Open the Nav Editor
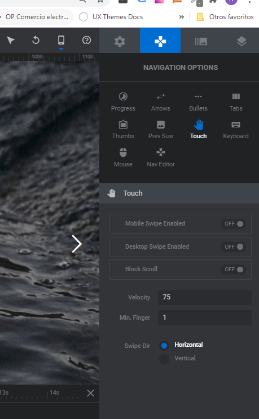 click(x=161, y=158)
